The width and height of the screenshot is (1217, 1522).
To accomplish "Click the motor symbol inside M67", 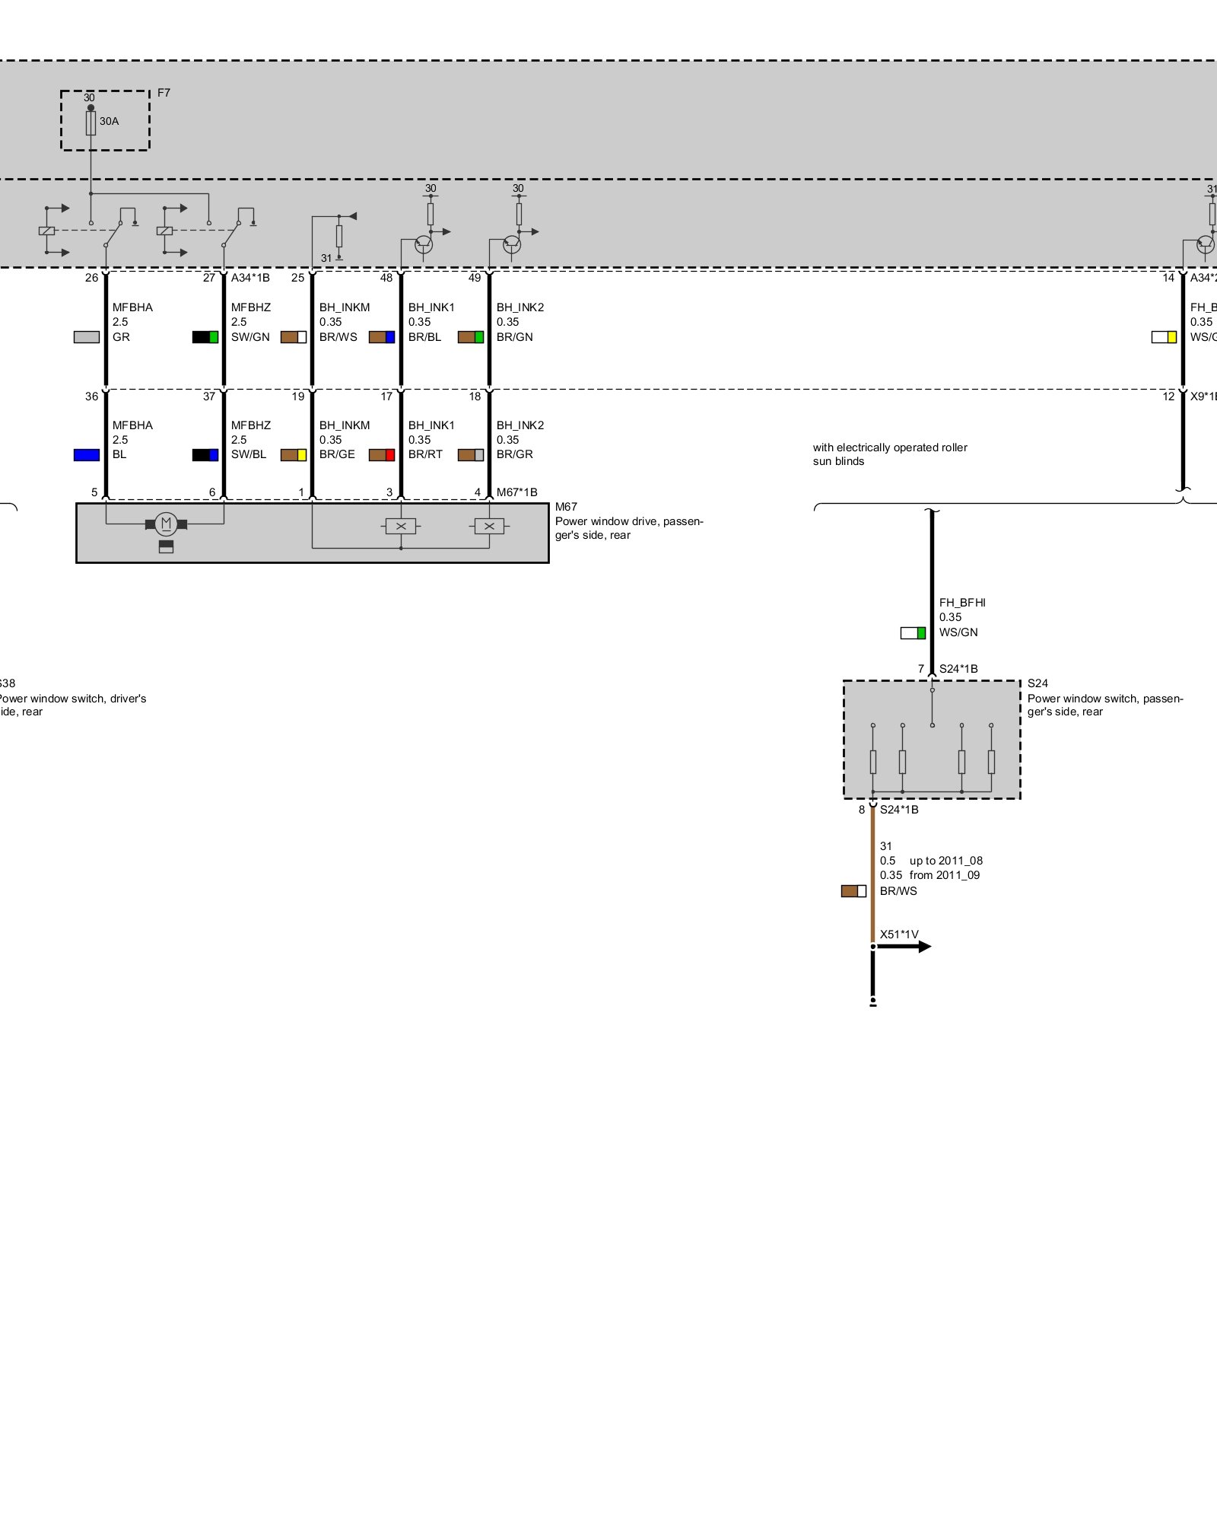I will click(x=166, y=524).
